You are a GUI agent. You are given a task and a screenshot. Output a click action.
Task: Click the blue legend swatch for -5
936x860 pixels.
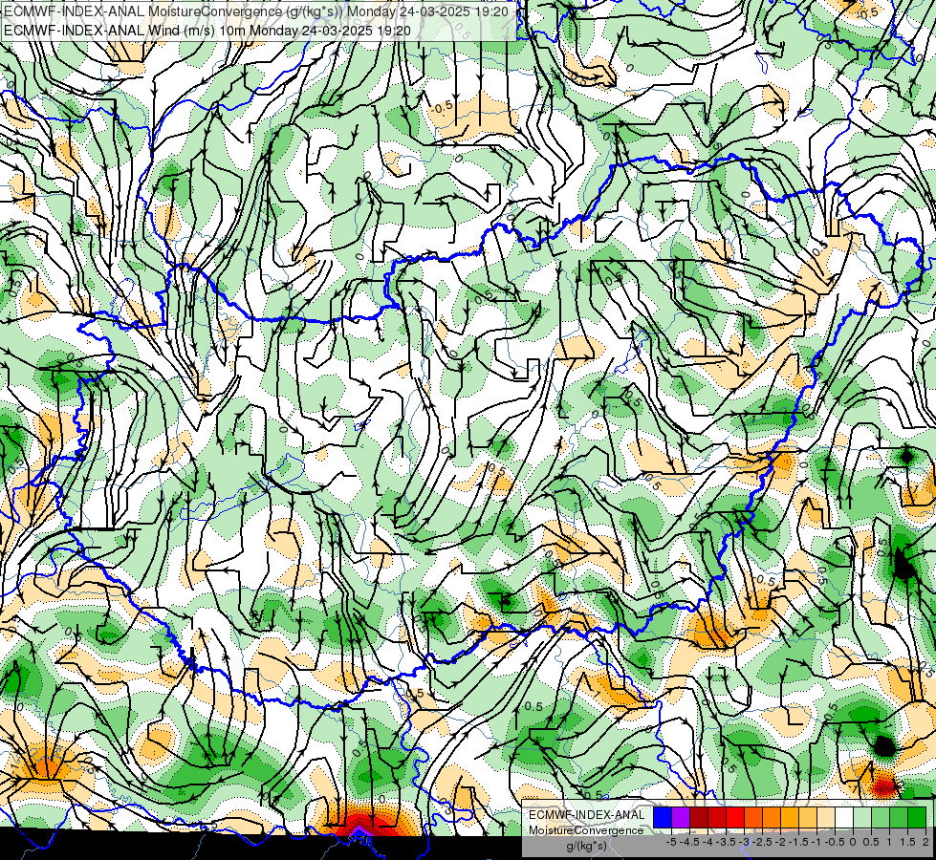663,817
